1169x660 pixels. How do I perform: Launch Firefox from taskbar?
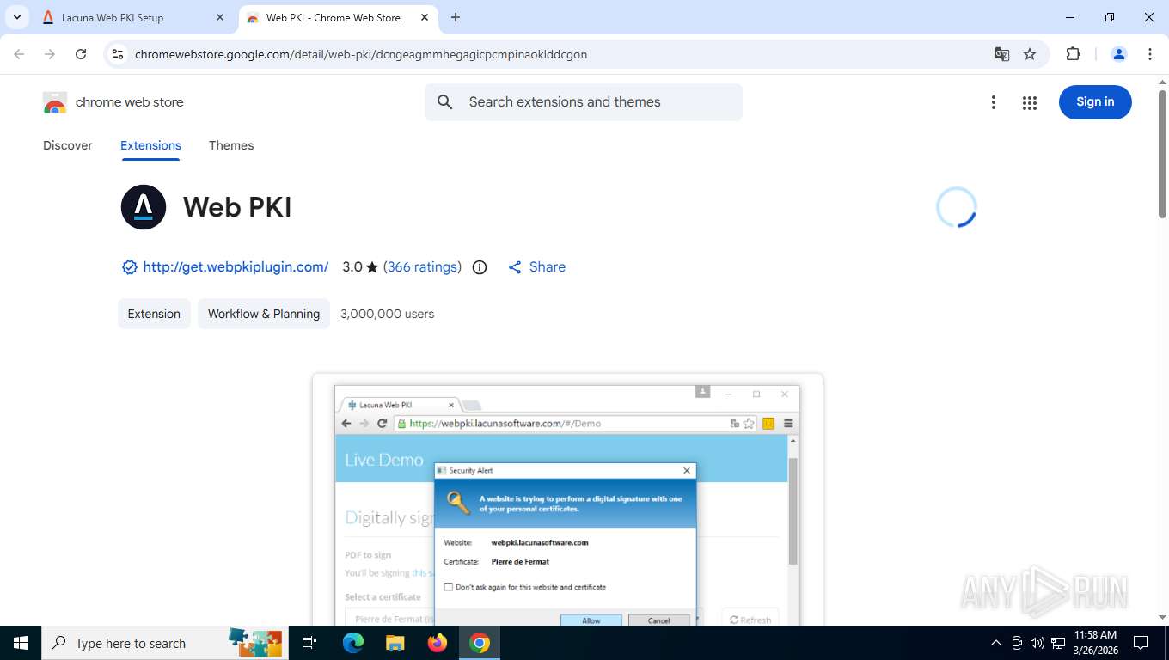click(x=438, y=643)
